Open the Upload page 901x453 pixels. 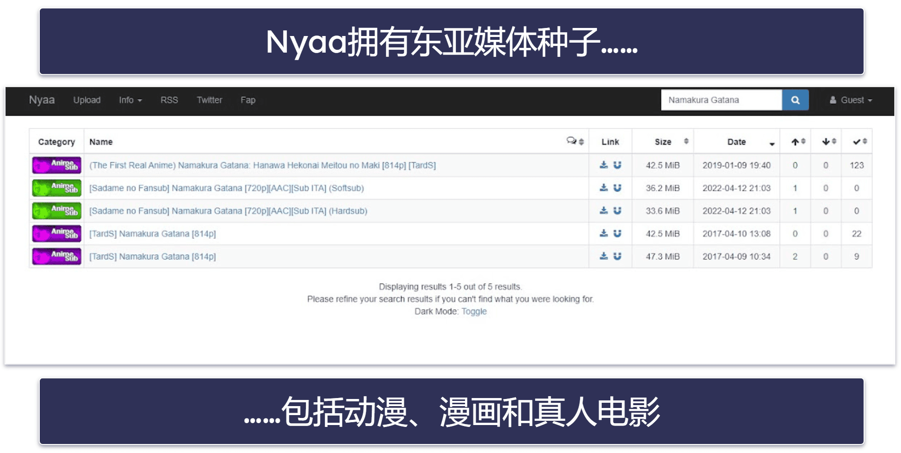tap(87, 100)
